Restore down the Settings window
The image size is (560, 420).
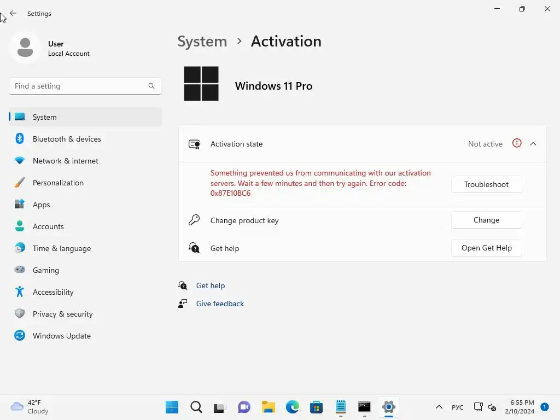click(x=522, y=9)
